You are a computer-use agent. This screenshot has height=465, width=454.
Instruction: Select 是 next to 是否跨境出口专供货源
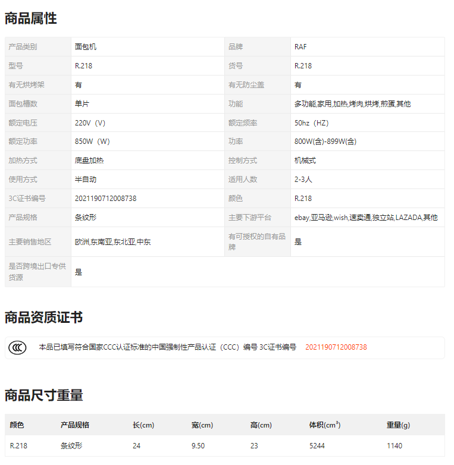pyautogui.click(x=79, y=272)
